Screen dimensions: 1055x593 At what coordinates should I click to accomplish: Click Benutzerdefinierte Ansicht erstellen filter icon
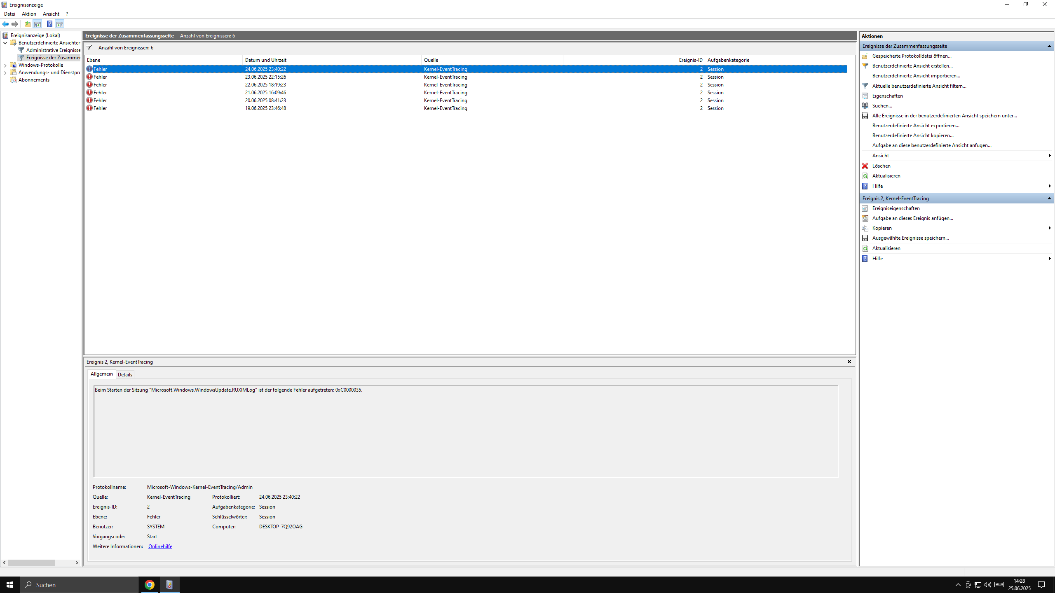click(x=865, y=66)
